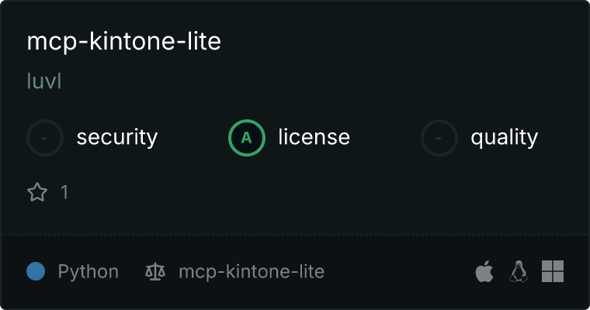Viewport: 590px width, 310px height.
Task: Click the green A license grade badge
Action: [x=247, y=138]
